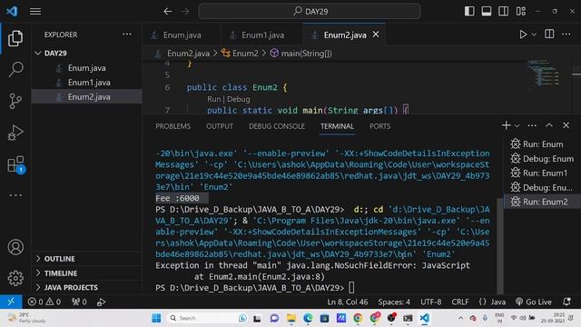Viewport: 581px width, 327px height.
Task: Go back using the left arrow
Action: (x=167, y=12)
